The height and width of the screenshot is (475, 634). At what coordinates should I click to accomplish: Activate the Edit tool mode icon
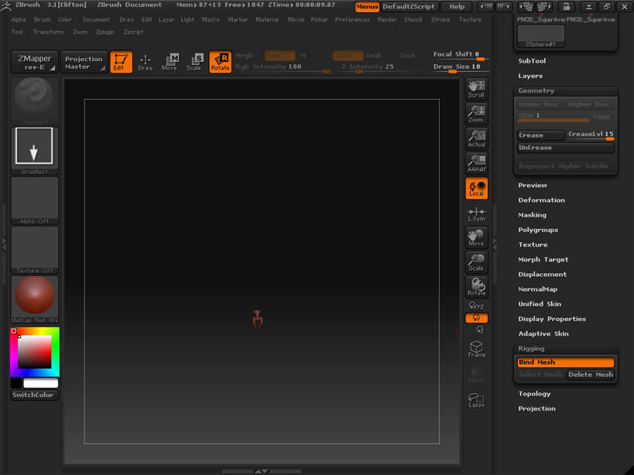tap(119, 62)
